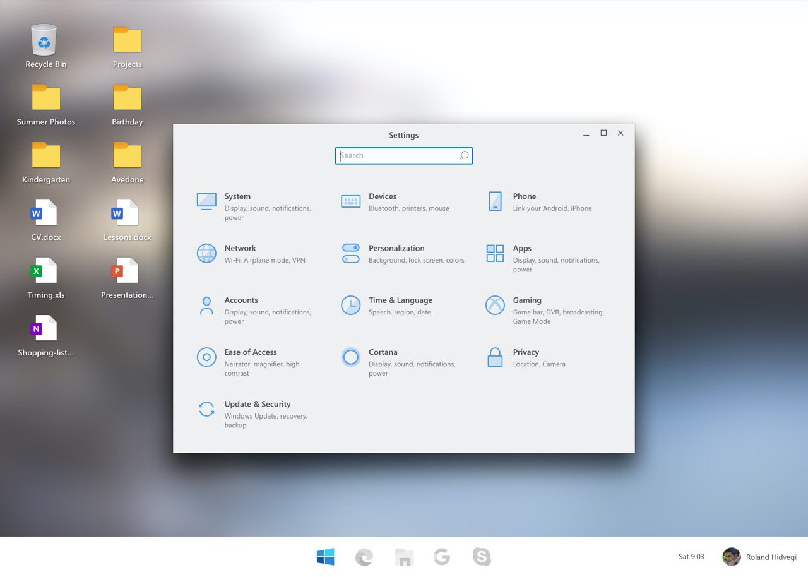Open the Cortana settings heading

pyautogui.click(x=383, y=352)
